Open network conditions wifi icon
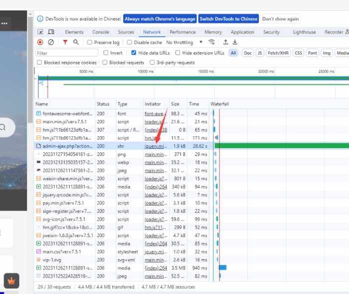The width and height of the screenshot is (349, 294). [x=212, y=42]
